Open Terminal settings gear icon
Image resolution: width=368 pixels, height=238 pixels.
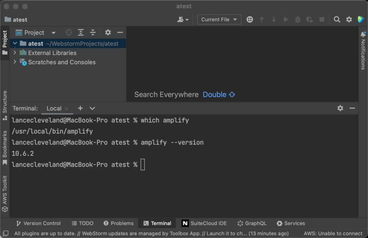coord(340,108)
